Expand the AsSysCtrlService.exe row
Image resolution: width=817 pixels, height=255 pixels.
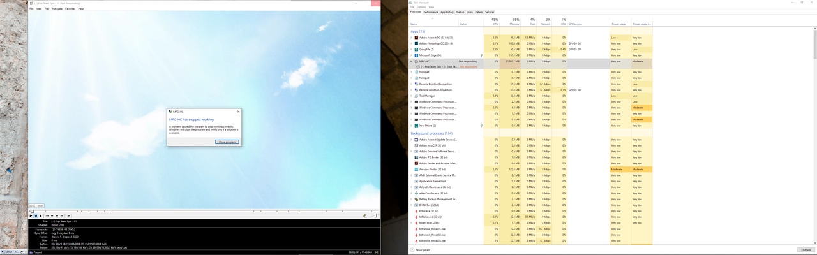[411, 187]
